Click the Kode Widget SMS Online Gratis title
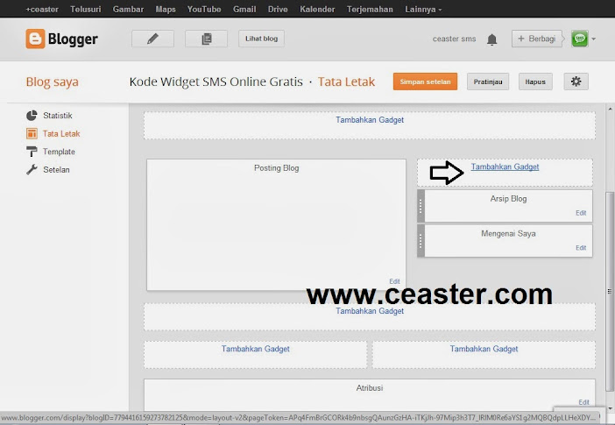 coord(216,81)
